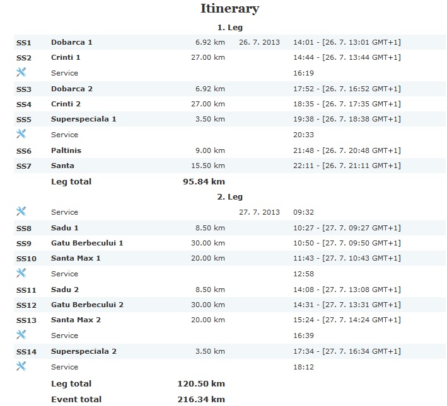Click the service wrench icon at 20:33
The width and height of the screenshot is (447, 406).
21,134
